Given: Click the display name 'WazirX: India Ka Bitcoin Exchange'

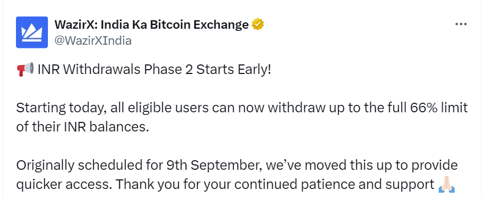Looking at the screenshot, I should pos(152,24).
